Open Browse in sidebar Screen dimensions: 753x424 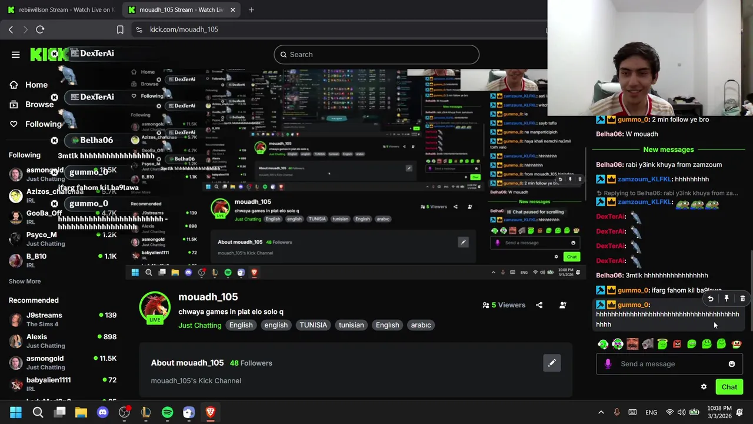click(31, 104)
